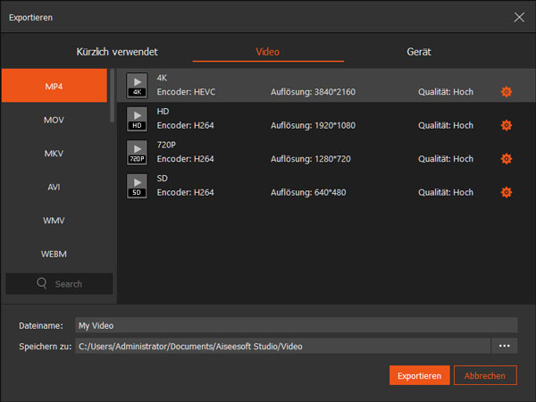Open settings gear for SD preset

507,192
